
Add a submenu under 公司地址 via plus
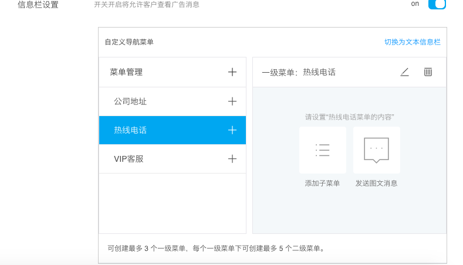click(x=232, y=101)
